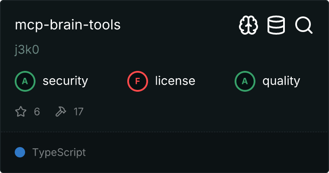This screenshot has width=329, height=173.
Task: Select the quality label text
Action: 281,81
